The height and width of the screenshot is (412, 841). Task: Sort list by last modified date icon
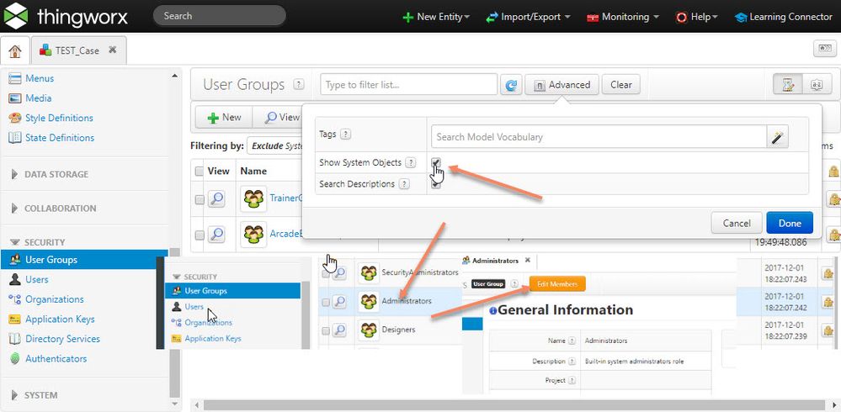788,85
